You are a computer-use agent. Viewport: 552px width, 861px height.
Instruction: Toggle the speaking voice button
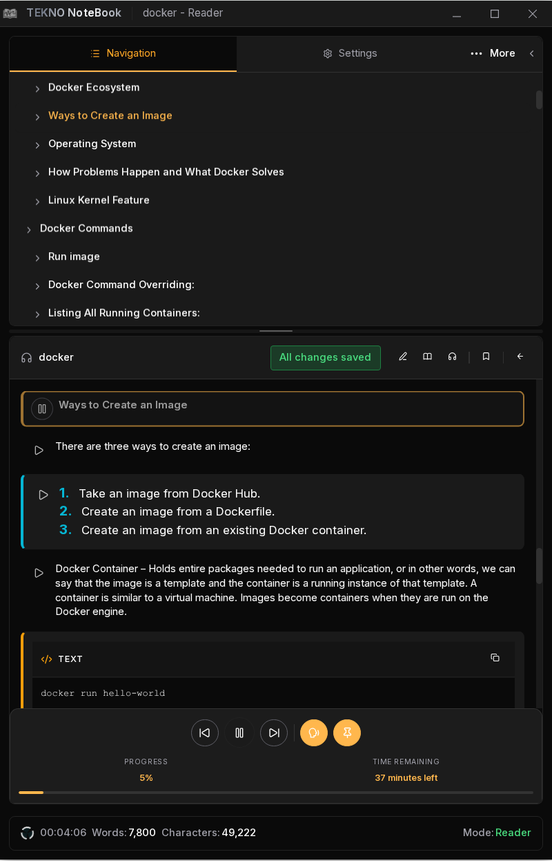tap(314, 733)
